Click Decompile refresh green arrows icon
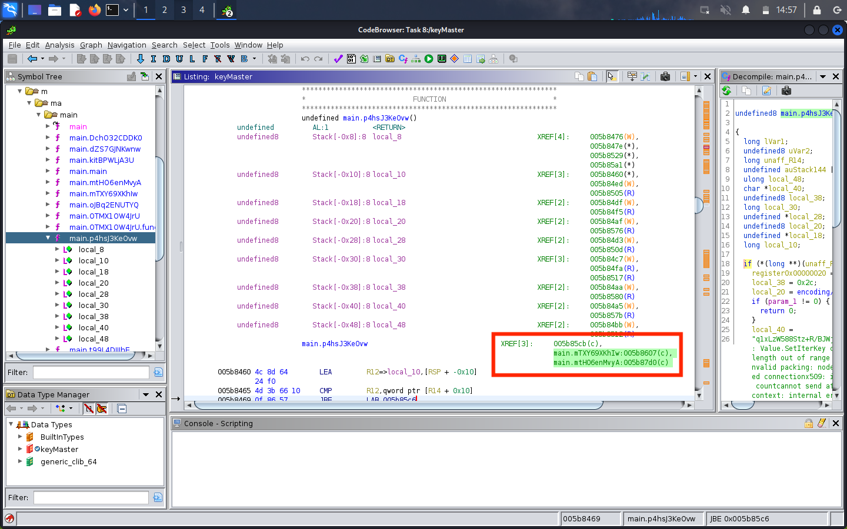 point(726,91)
